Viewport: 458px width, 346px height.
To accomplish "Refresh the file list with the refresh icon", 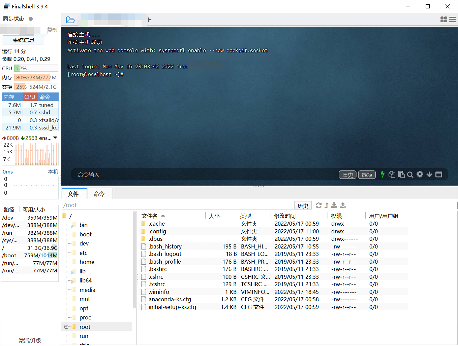I will point(319,205).
